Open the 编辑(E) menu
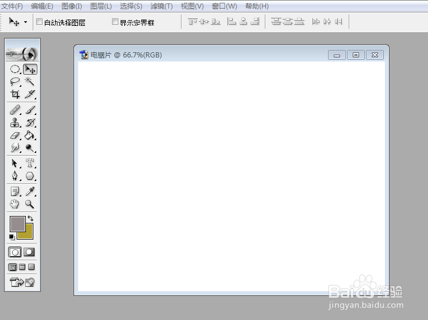Image resolution: width=428 pixels, height=320 pixels. click(42, 6)
